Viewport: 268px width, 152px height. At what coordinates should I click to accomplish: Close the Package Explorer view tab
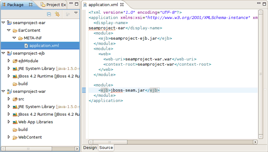(31, 5)
